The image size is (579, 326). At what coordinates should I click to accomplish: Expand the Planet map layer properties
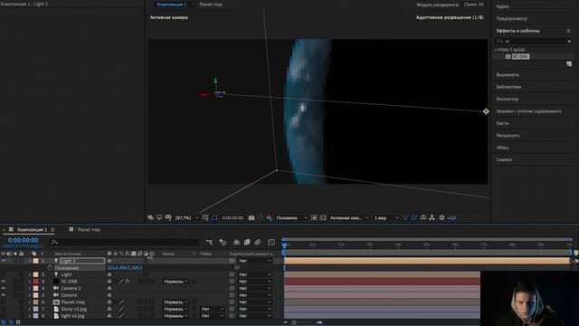pyautogui.click(x=30, y=302)
